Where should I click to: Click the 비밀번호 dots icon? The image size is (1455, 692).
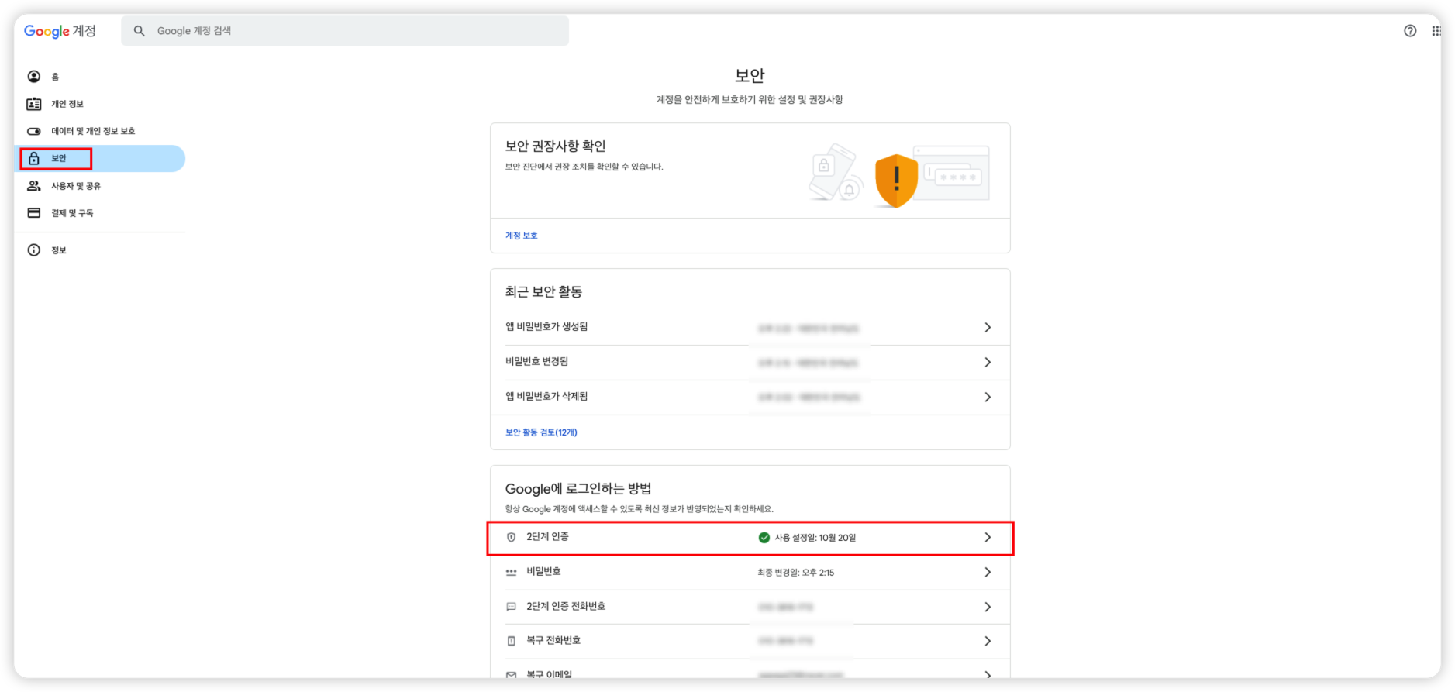tap(511, 573)
